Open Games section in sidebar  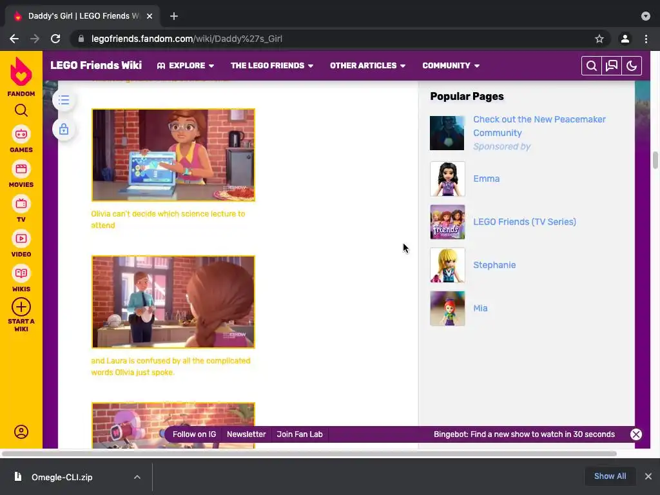click(21, 139)
